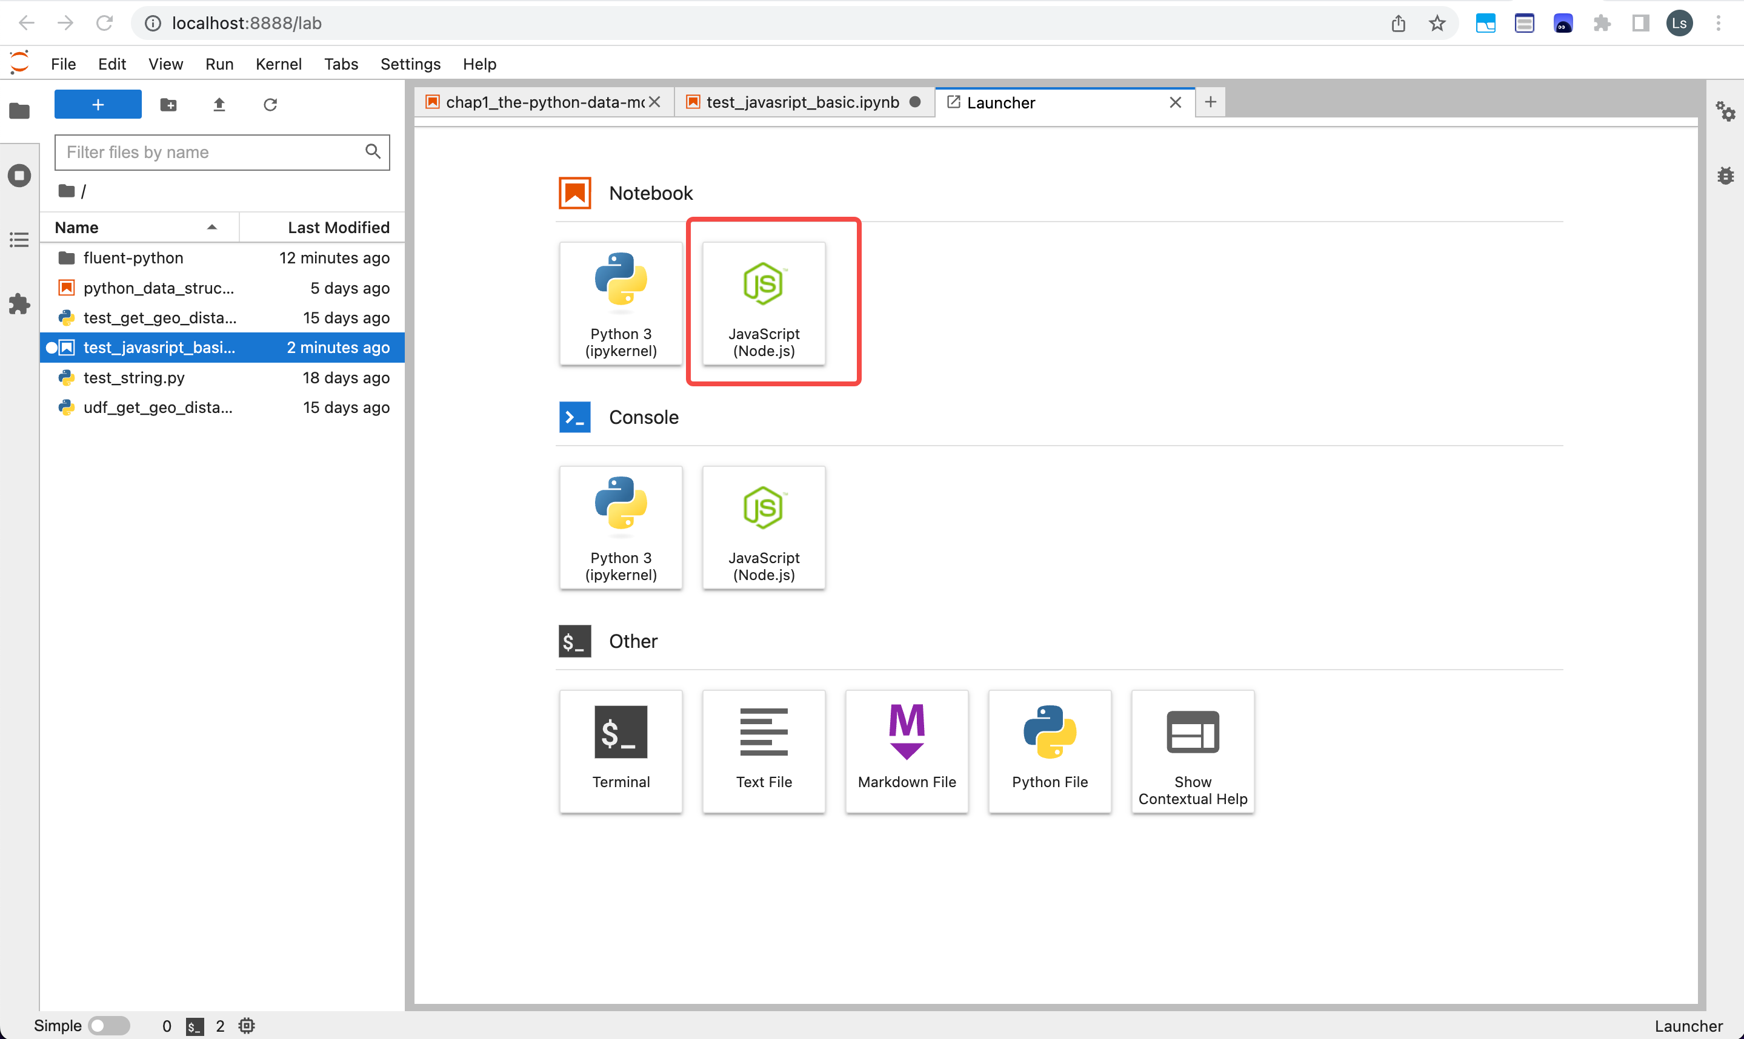The image size is (1744, 1039).
Task: Sort files by Last Modified column
Action: click(322, 228)
